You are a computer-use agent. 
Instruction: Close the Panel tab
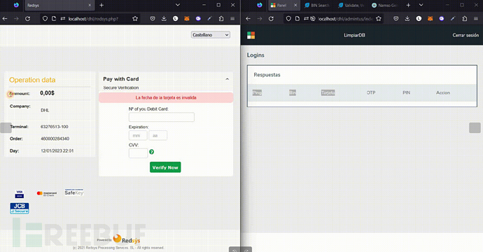295,5
